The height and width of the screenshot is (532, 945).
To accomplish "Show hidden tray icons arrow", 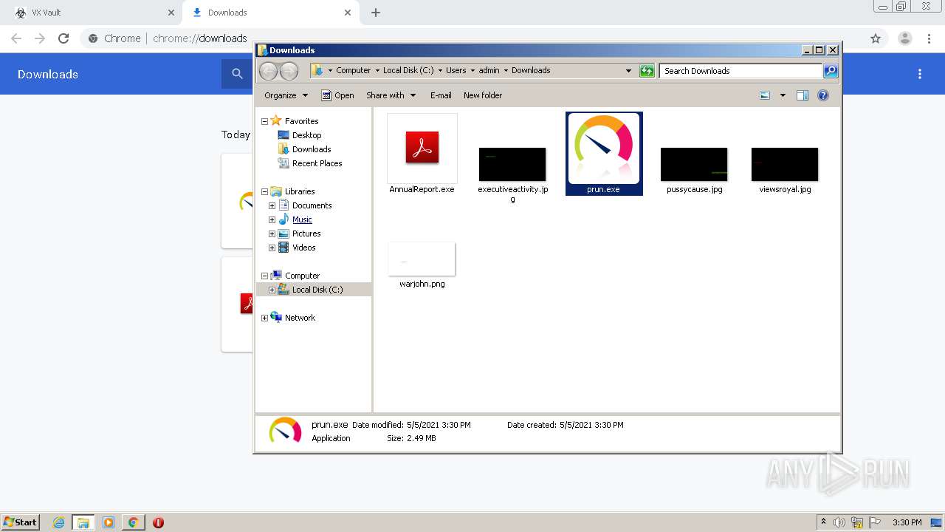I will click(823, 522).
